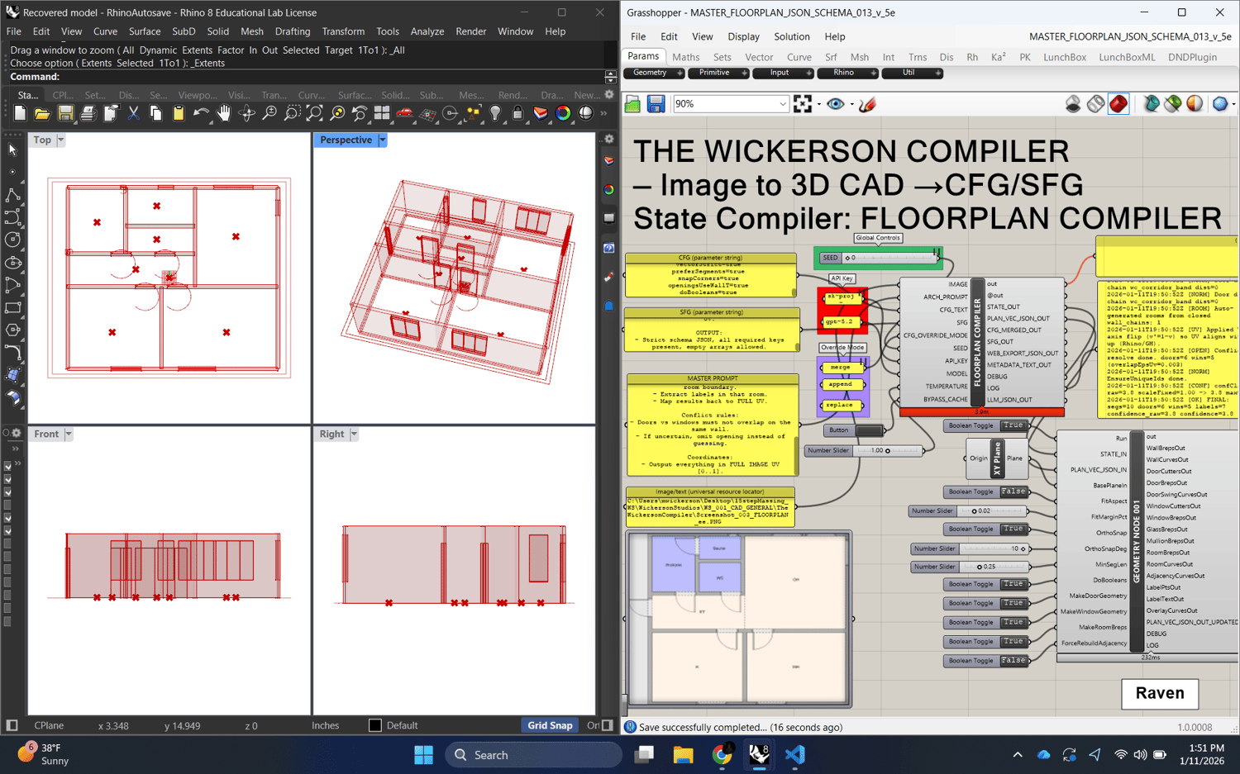Open the Surface menu in Rhino
Viewport: 1240px width, 774px height.
click(145, 31)
